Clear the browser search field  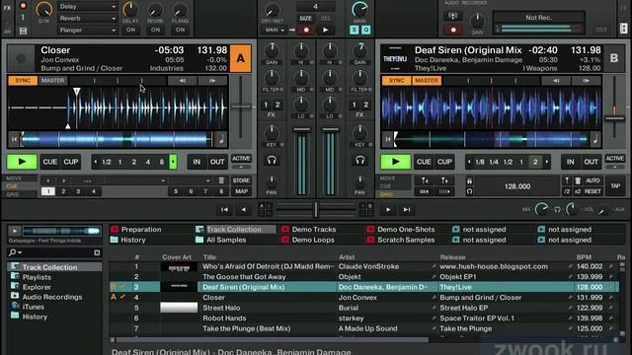(97, 252)
